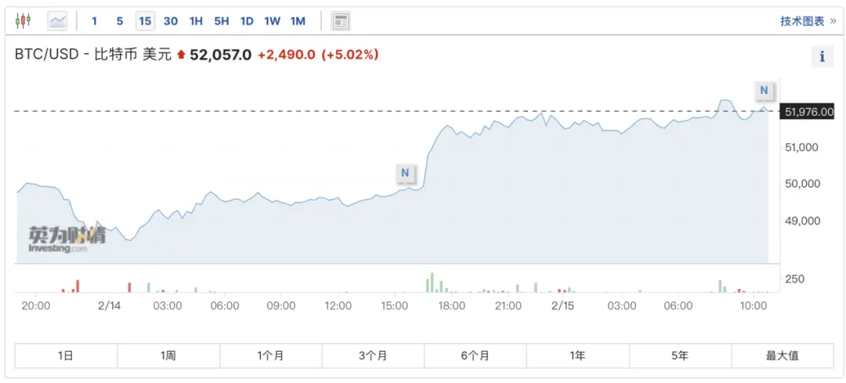The height and width of the screenshot is (383, 846).
Task: Switch to the 1个月 range tab
Action: [x=270, y=356]
